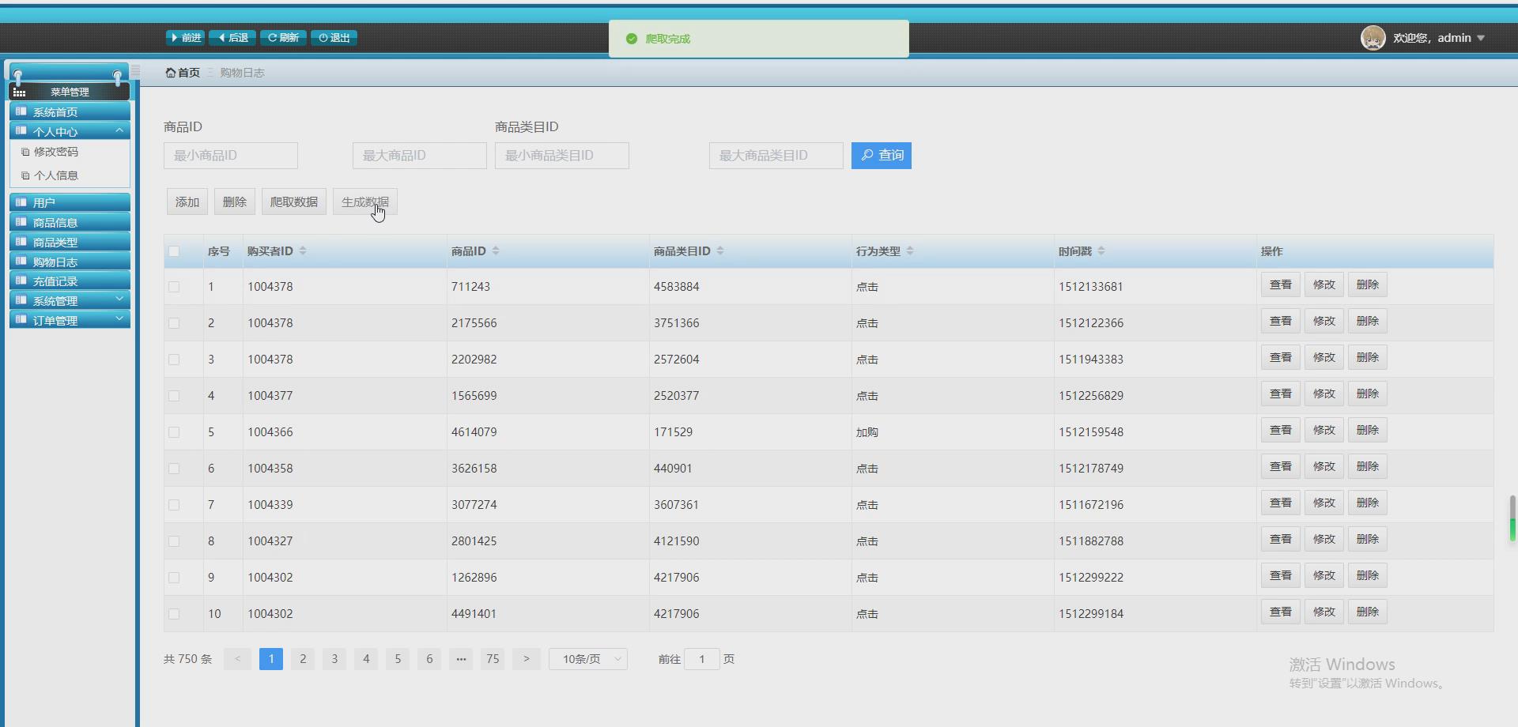Focus the 最大商品类目ID input field

(776, 156)
